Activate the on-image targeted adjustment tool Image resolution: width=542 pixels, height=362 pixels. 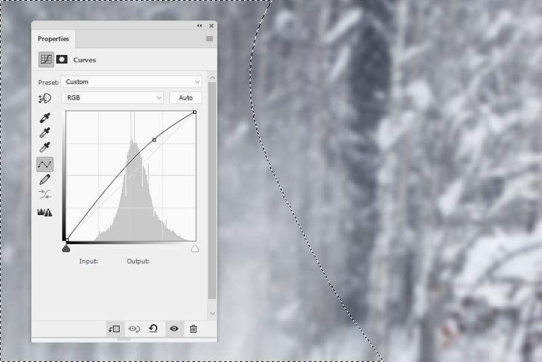coord(45,98)
